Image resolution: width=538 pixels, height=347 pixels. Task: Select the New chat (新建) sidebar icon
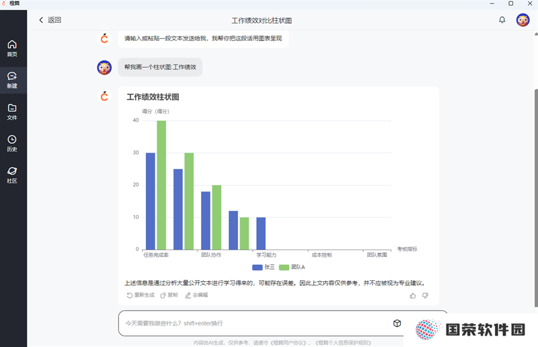[12, 80]
